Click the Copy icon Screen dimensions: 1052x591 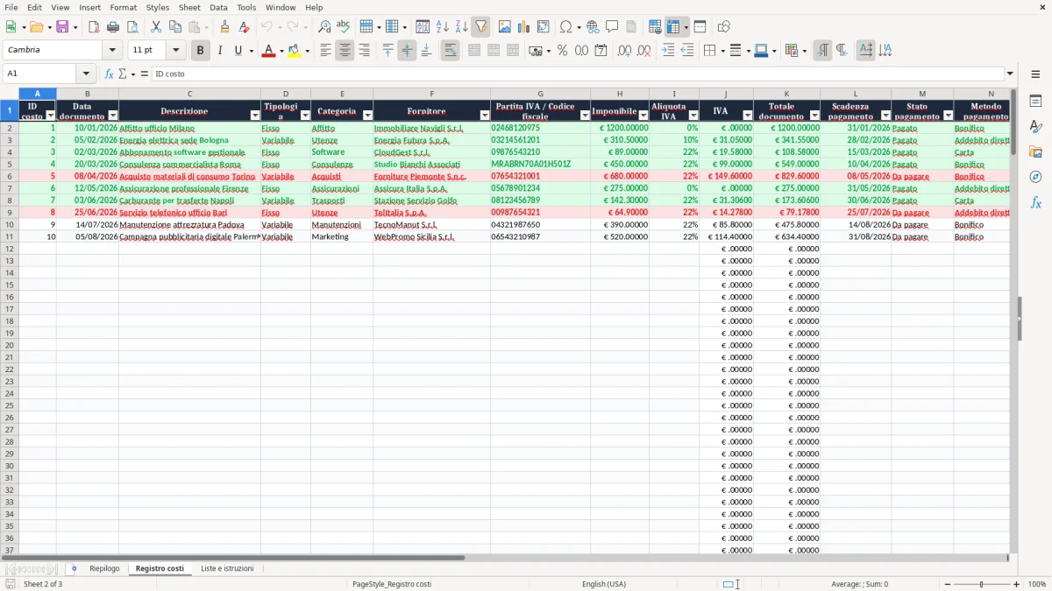click(x=175, y=27)
